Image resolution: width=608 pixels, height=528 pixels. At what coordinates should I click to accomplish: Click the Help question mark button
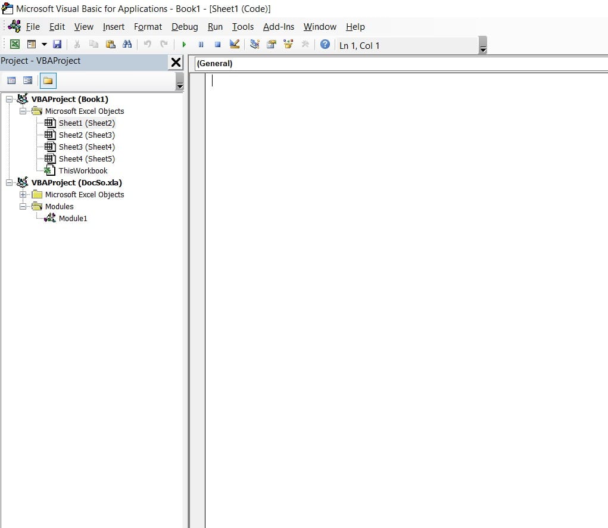click(x=325, y=44)
